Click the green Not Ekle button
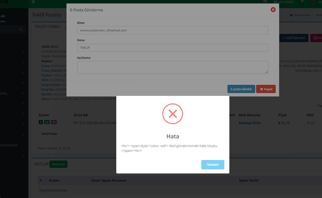This screenshot has height=198, width=322. point(58,164)
